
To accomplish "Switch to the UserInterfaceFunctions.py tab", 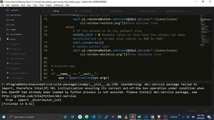I will click(x=176, y=11).
